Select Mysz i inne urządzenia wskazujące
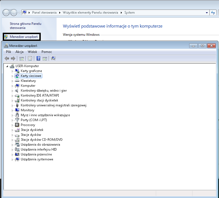The image size is (219, 198). click(x=45, y=115)
